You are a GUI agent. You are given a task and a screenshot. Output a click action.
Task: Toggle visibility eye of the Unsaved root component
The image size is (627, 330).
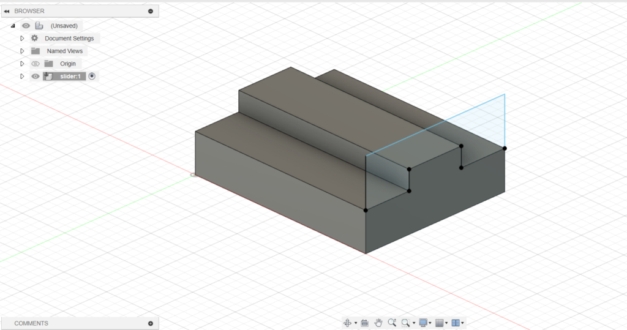26,26
